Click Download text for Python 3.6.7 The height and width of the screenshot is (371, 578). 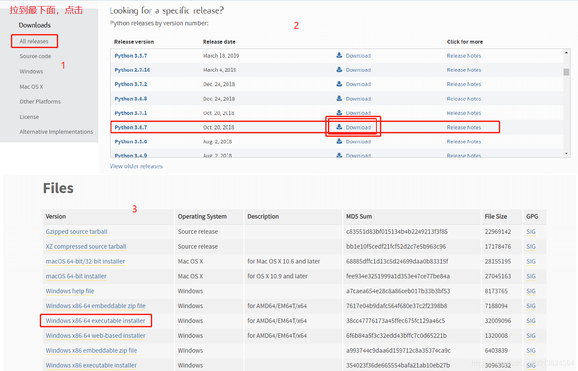click(x=358, y=128)
